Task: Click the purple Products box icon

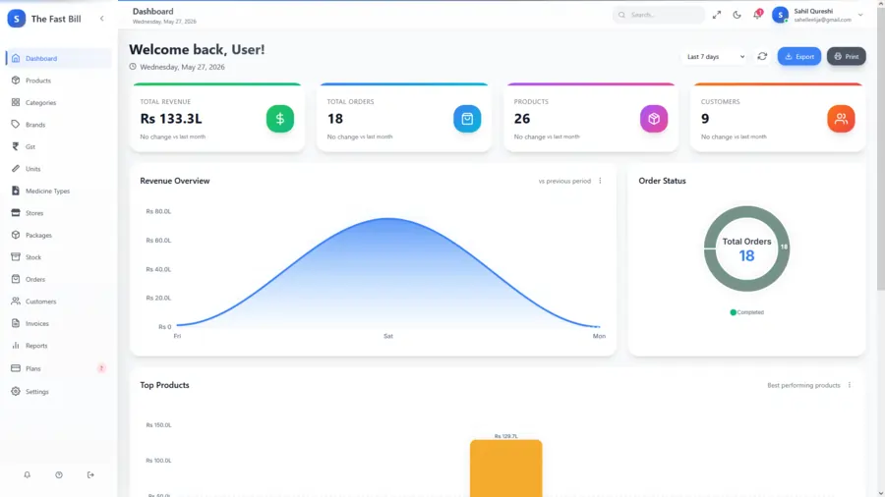Action: (654, 119)
